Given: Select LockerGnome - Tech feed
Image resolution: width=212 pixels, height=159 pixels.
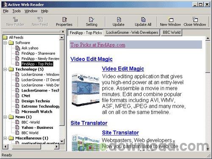Looking at the screenshot, I should [x=40, y=90].
